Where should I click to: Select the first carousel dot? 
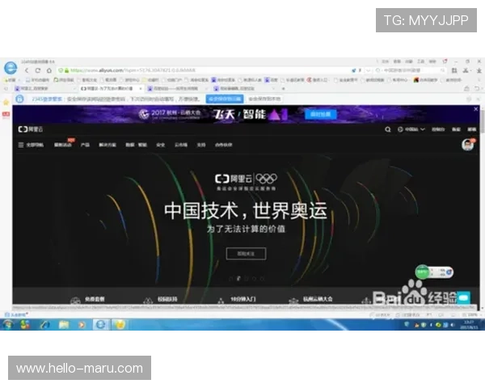click(230, 278)
